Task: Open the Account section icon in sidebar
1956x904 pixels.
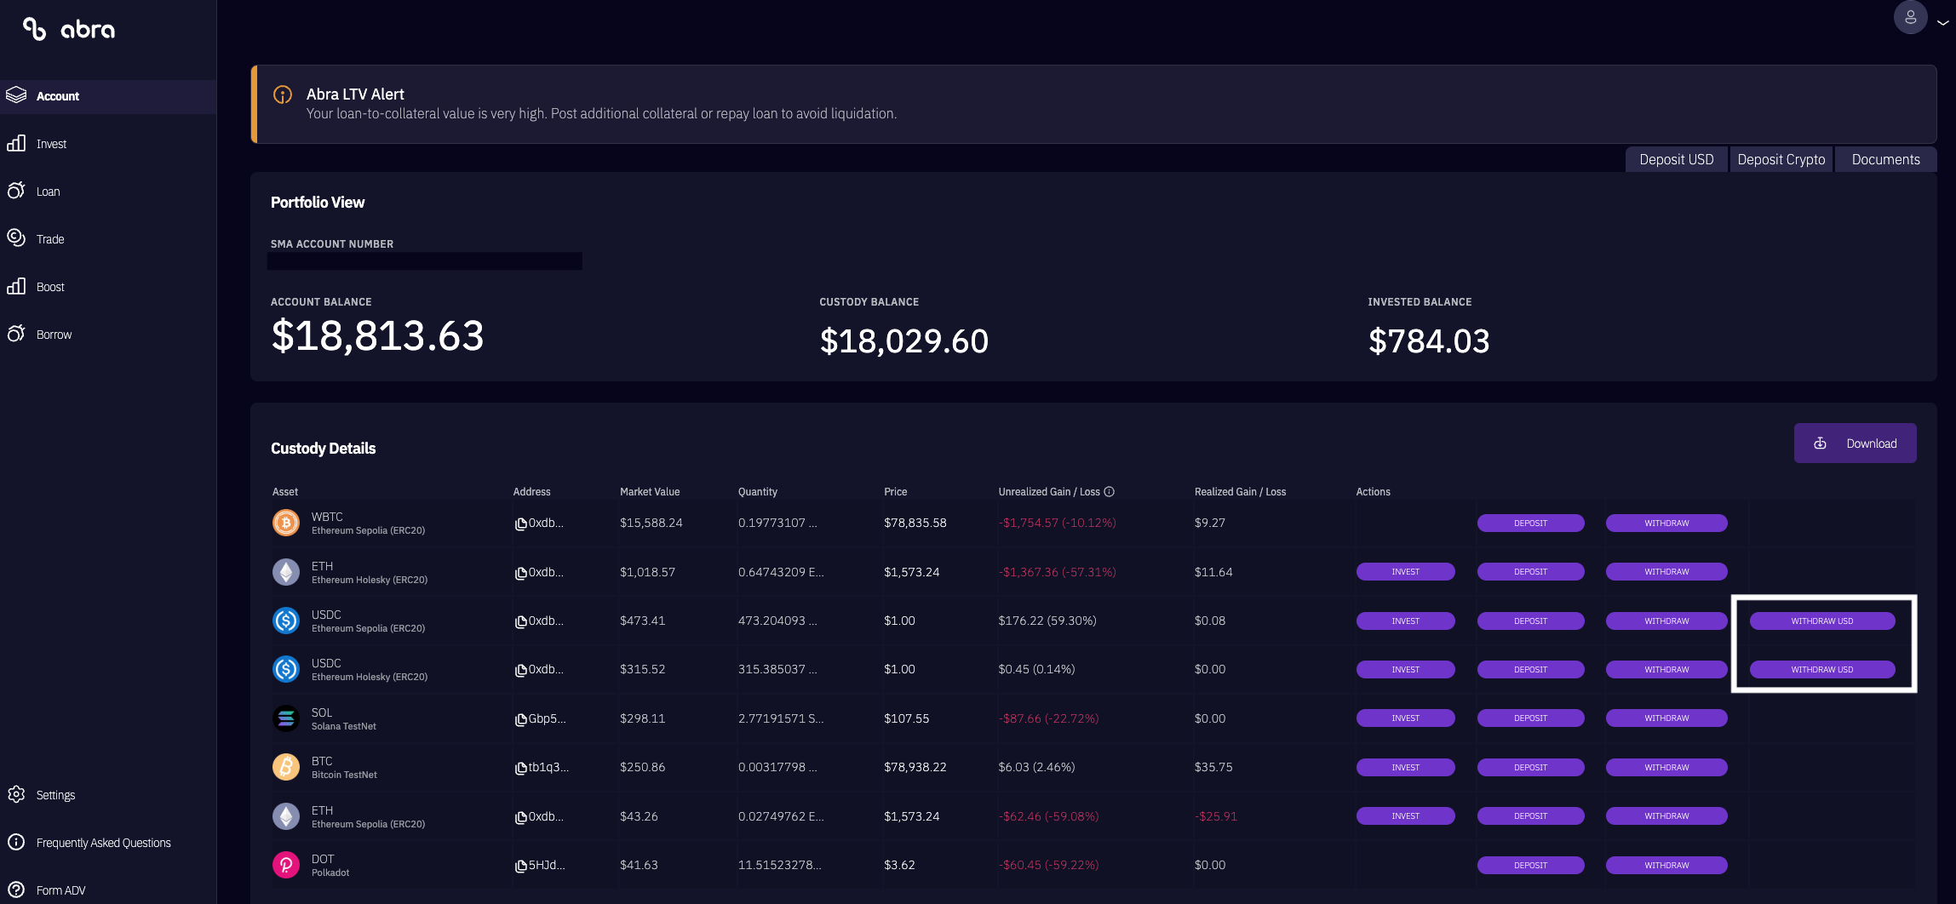Action: (16, 95)
